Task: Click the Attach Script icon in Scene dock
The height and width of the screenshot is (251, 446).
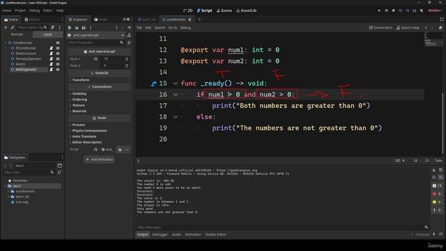Action: (53, 28)
